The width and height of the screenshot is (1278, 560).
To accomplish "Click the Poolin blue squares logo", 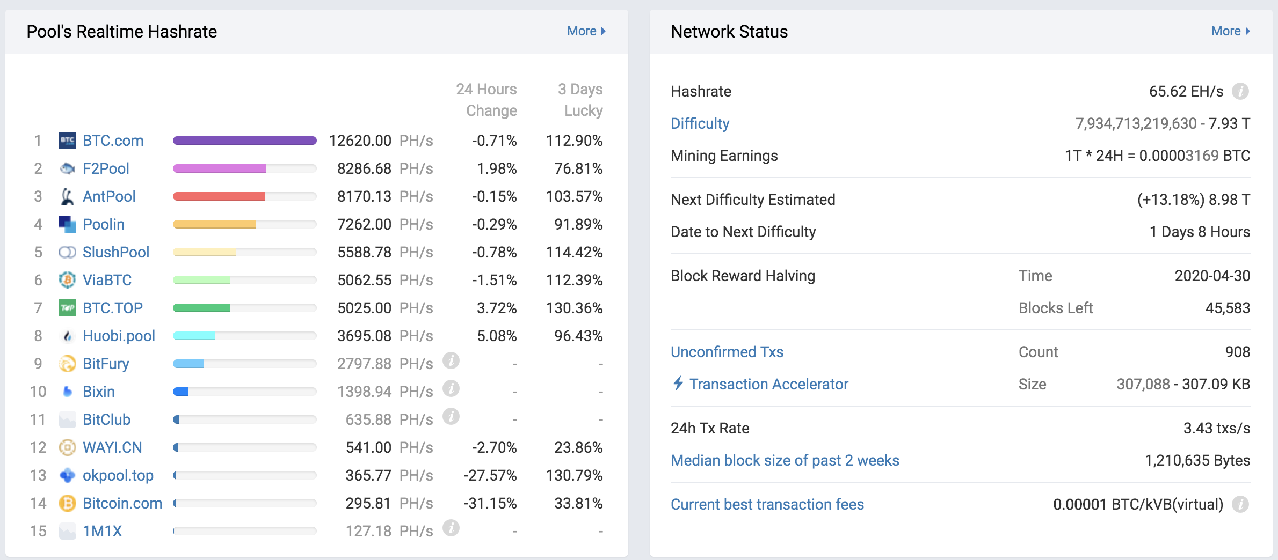I will (x=67, y=224).
